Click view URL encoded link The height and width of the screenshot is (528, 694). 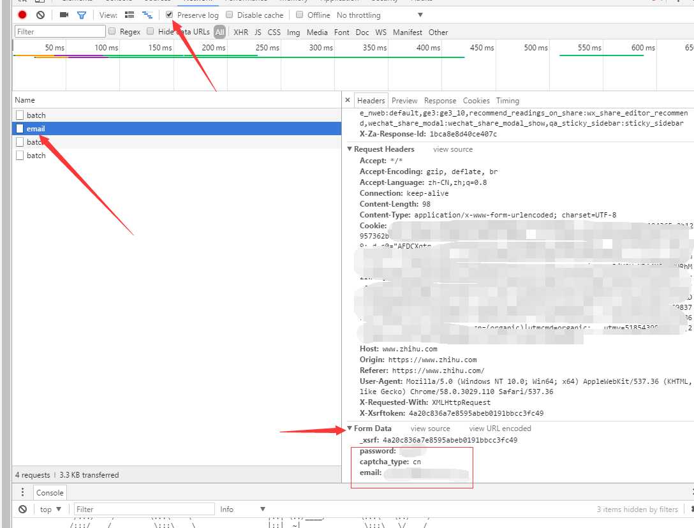[x=499, y=429]
